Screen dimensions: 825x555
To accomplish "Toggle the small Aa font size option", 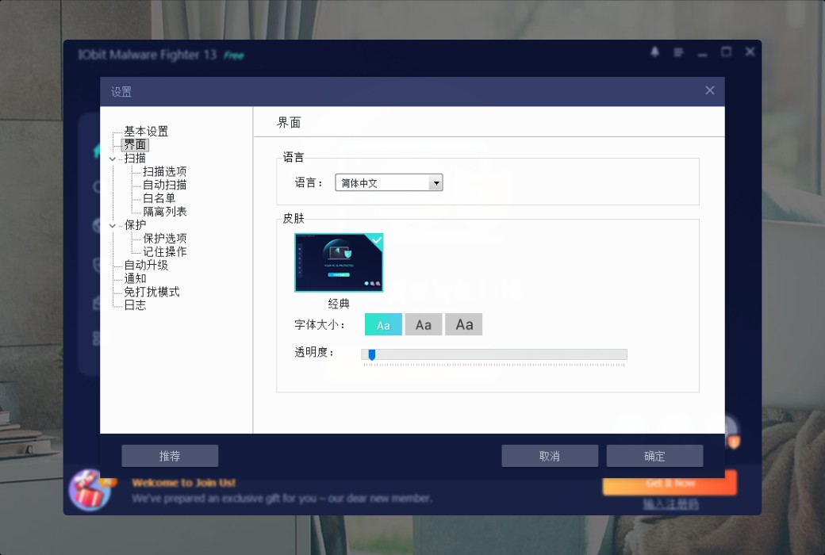I will click(382, 324).
